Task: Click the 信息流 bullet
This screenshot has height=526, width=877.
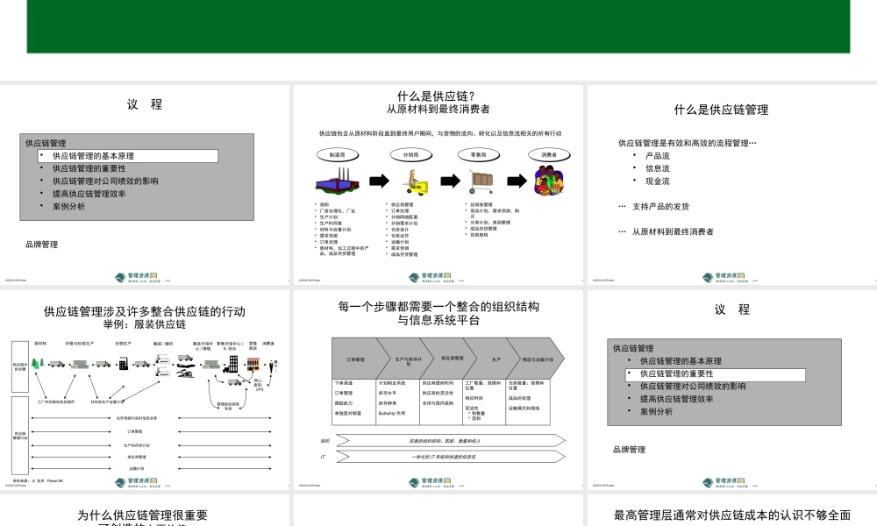Action: click(x=657, y=168)
